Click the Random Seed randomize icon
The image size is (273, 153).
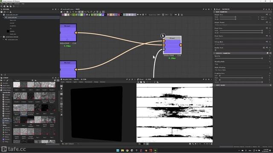pyautogui.click(x=264, y=48)
